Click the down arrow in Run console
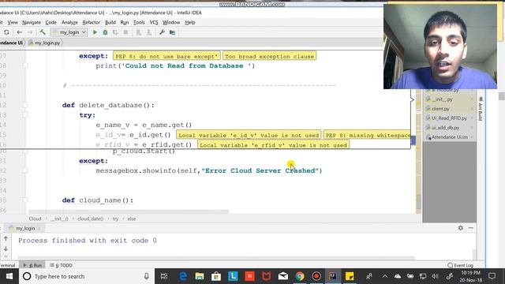Screen dimensions: 505x284 6,248
